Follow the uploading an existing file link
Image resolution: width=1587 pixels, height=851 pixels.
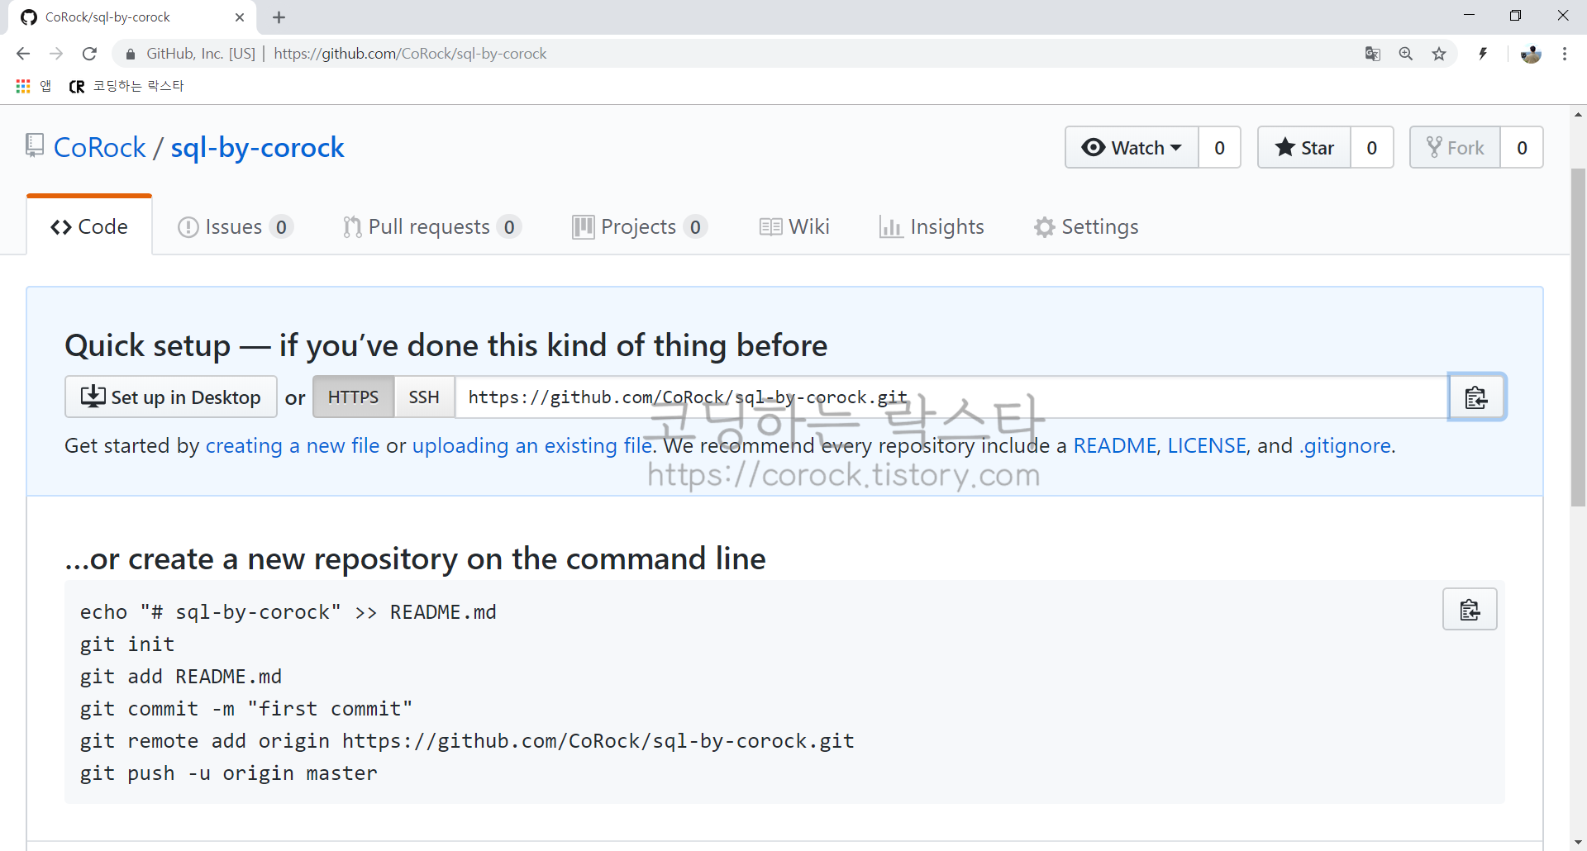(532, 445)
